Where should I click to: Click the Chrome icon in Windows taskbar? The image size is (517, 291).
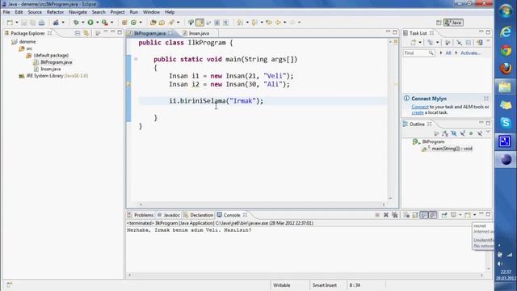[x=505, y=50]
